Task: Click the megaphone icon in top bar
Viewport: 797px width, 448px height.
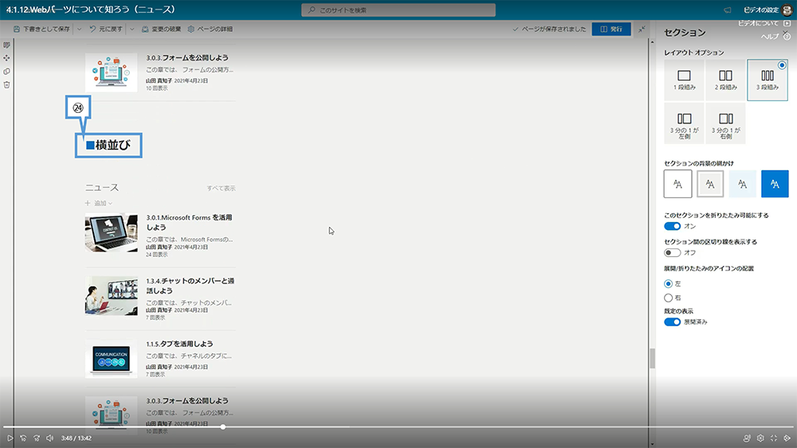Action: click(728, 10)
